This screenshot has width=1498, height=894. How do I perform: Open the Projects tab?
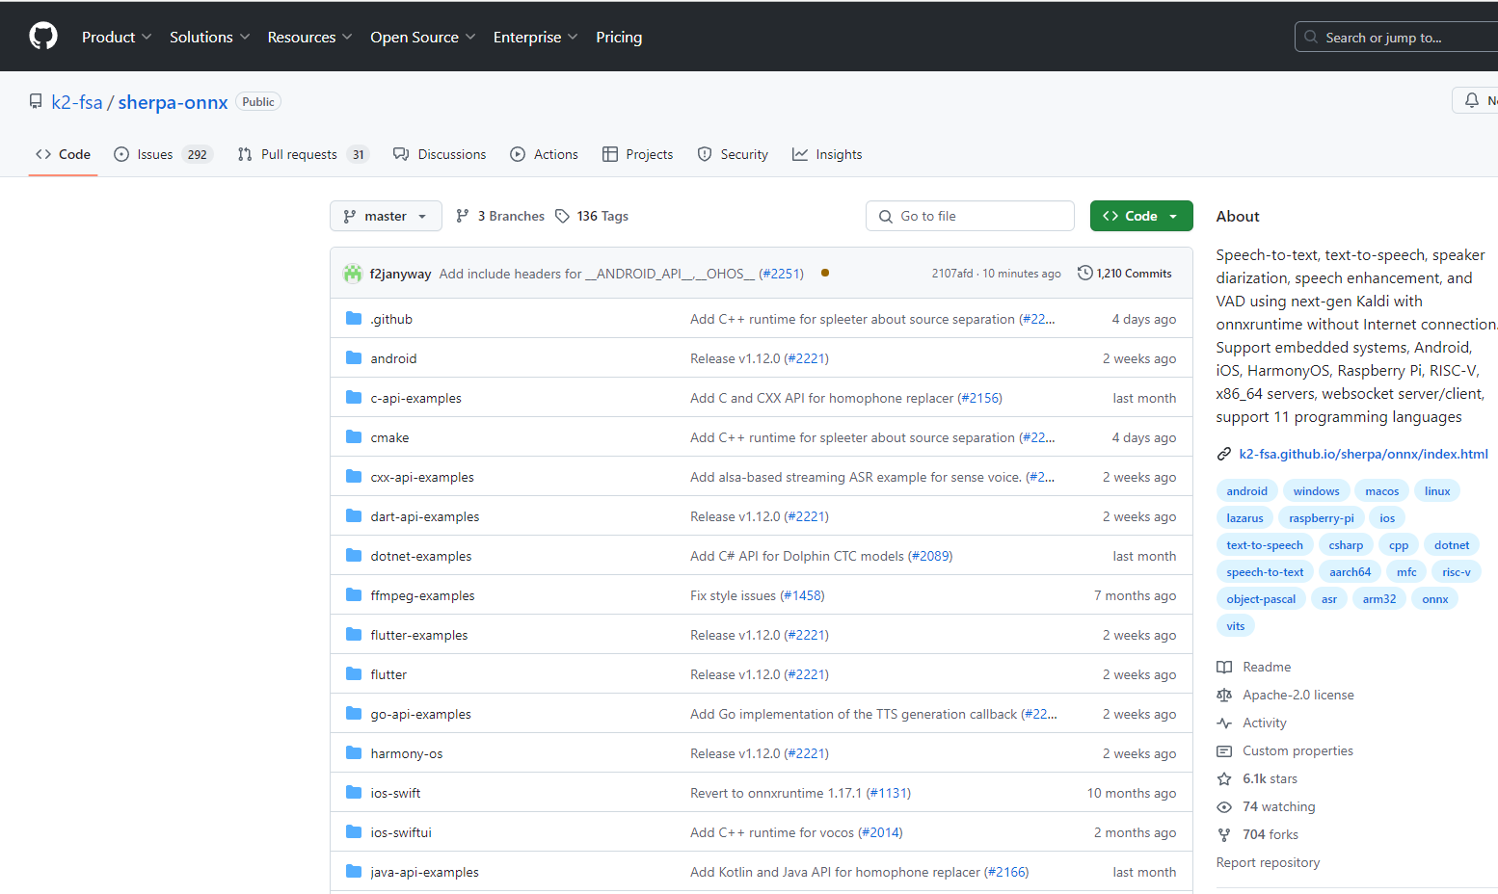tap(638, 154)
